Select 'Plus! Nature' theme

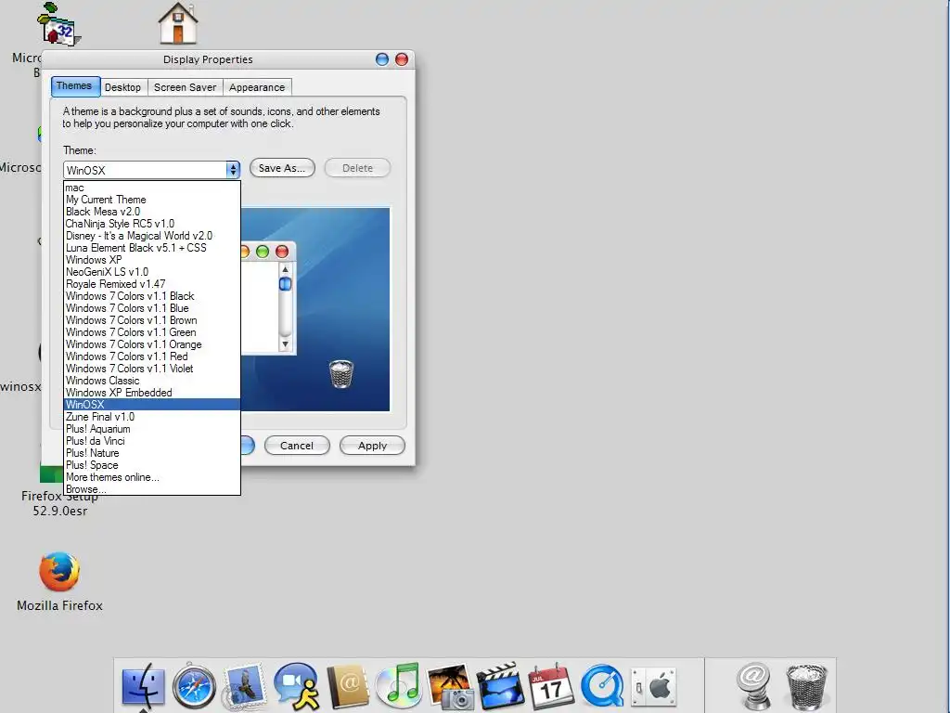[152, 453]
